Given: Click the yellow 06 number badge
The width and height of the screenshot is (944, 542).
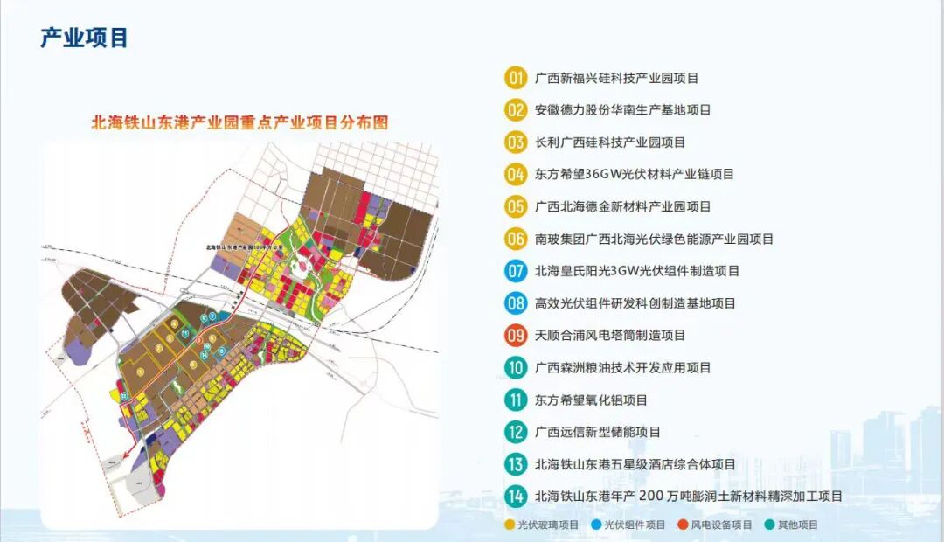Looking at the screenshot, I should point(516,239).
